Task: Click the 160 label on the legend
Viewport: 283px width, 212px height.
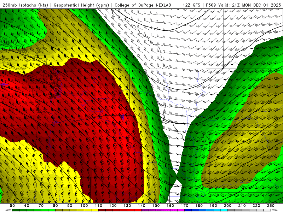Action: tap(170, 206)
